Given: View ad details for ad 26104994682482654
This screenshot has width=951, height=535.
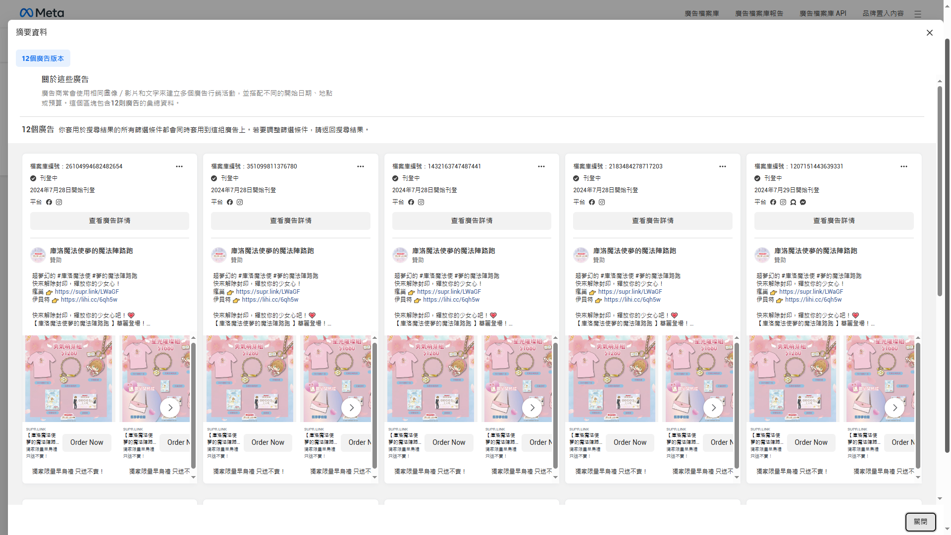Looking at the screenshot, I should 109,221.
